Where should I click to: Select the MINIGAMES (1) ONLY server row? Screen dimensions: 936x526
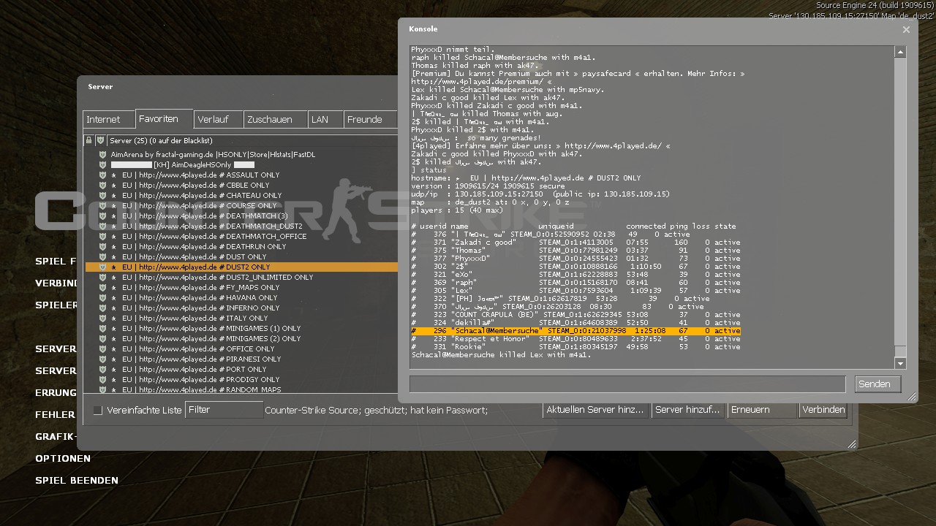click(x=241, y=329)
